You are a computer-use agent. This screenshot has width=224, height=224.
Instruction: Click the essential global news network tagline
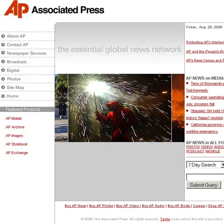coord(119,49)
